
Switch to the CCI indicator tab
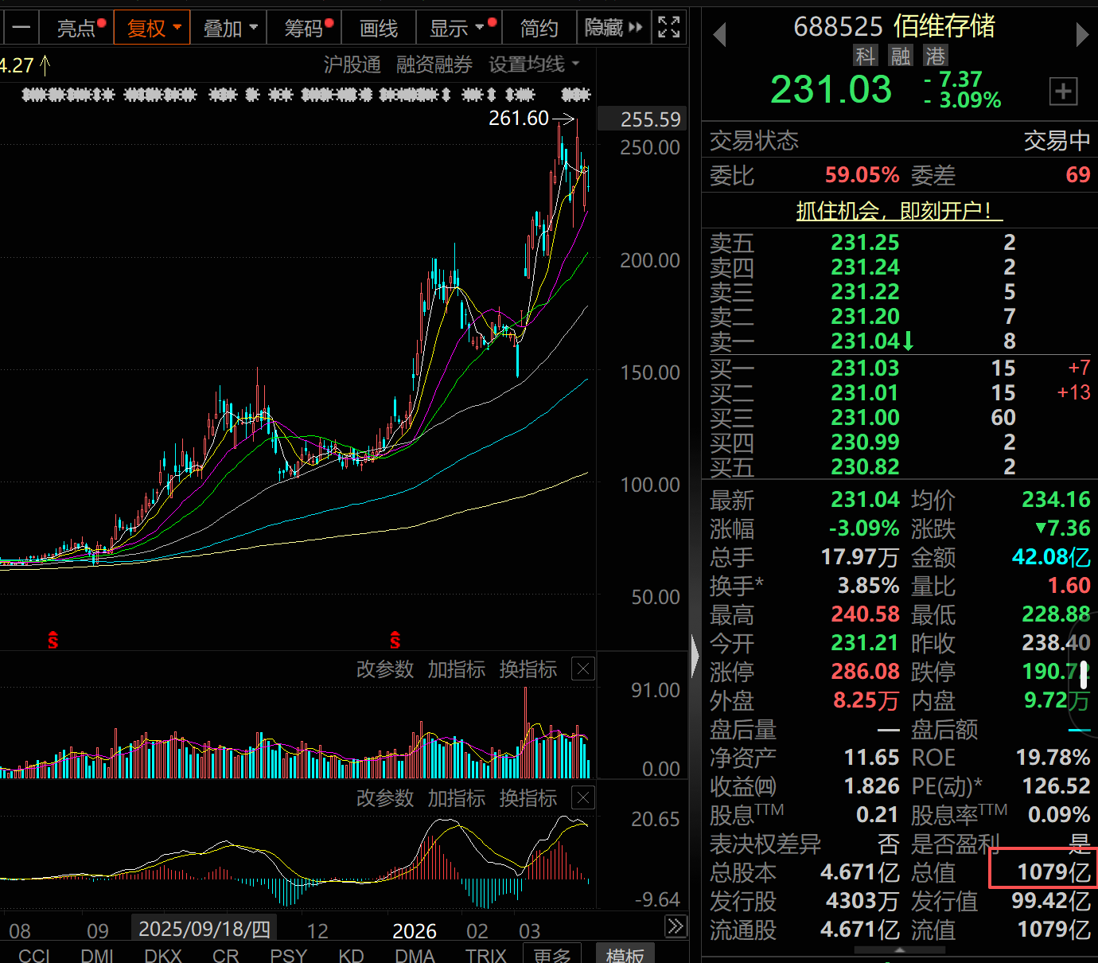pyautogui.click(x=34, y=954)
